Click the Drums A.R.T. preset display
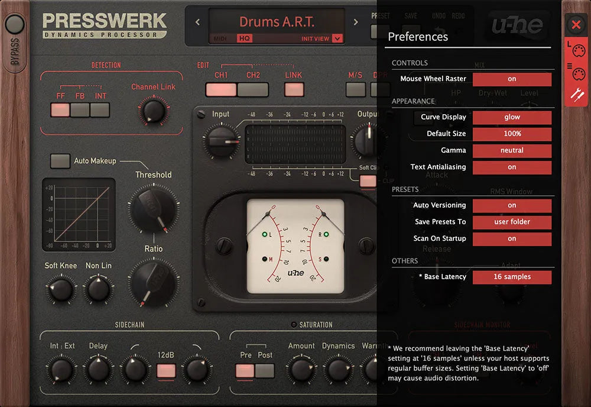This screenshot has width=591, height=407. tap(276, 21)
